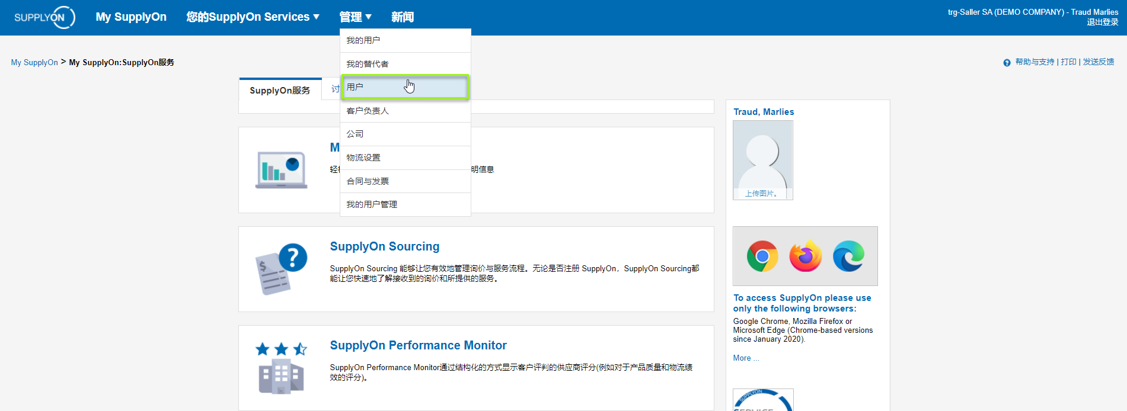Click the Mozilla Firefox browser icon
The image size is (1127, 411).
(806, 256)
